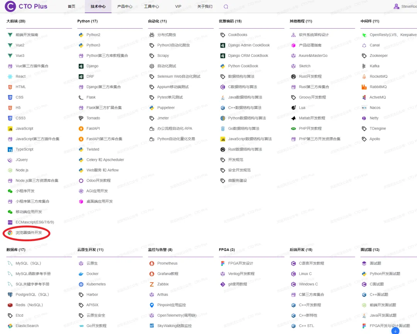
Task: Click the React atom icon
Action: click(x=10, y=77)
